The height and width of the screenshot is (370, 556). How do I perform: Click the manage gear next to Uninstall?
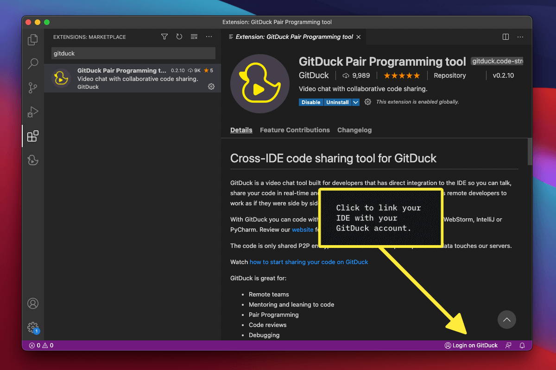pos(368,102)
